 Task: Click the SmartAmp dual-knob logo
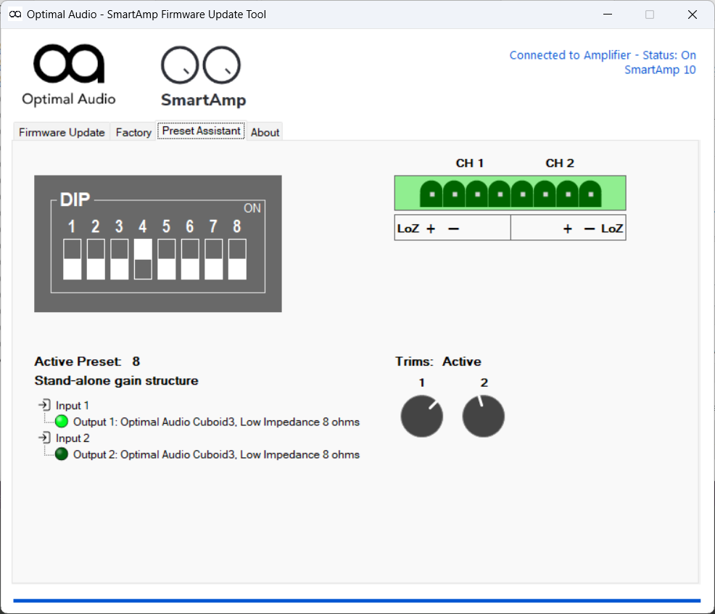pyautogui.click(x=203, y=77)
